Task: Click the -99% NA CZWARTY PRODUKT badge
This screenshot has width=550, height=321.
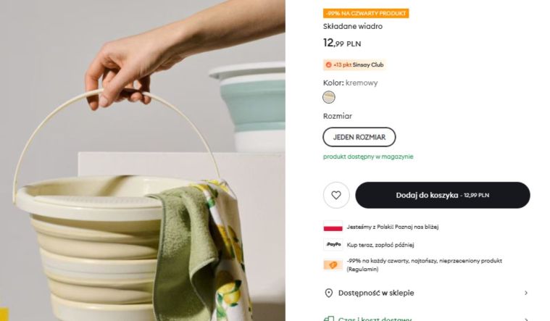Action: pyautogui.click(x=366, y=13)
